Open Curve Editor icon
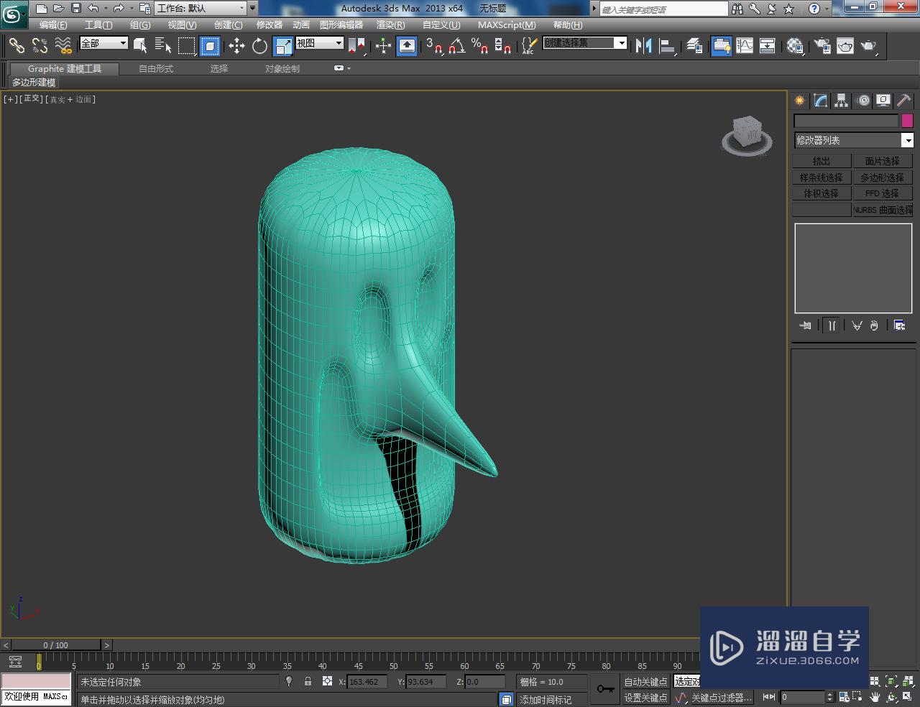 coord(745,46)
